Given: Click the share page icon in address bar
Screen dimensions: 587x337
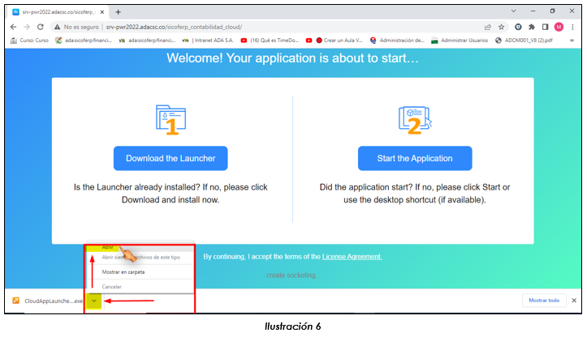Looking at the screenshot, I should (487, 27).
